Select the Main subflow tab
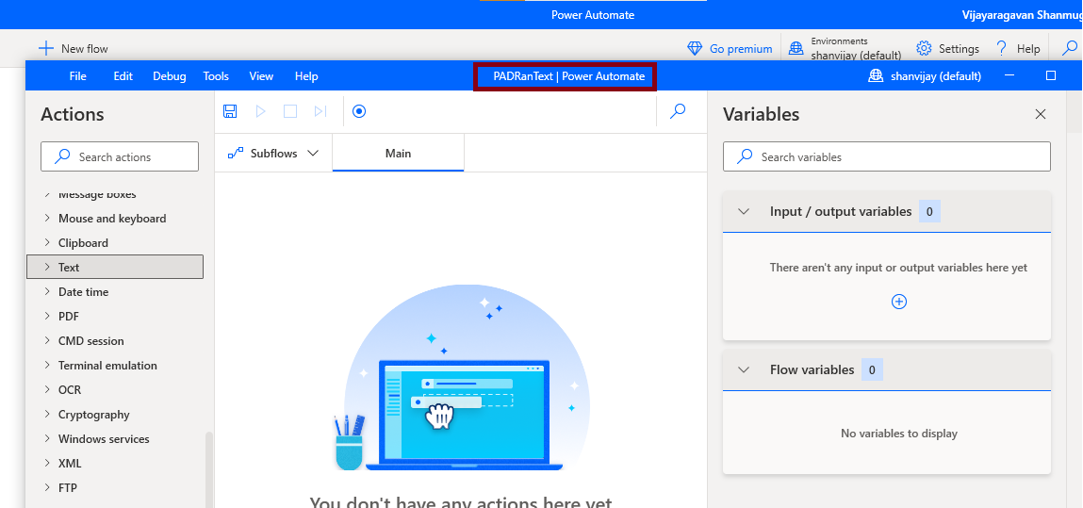Viewport: 1083px width, 508px height. click(x=398, y=154)
